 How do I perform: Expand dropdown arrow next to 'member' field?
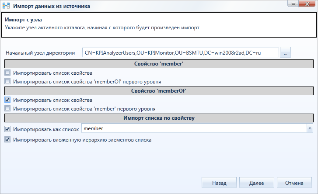point(310,128)
